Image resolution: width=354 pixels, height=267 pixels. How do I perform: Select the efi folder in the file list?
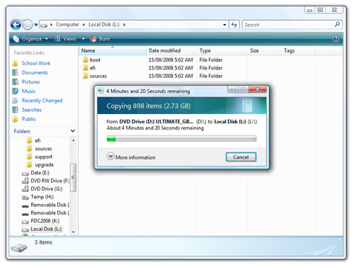89,68
